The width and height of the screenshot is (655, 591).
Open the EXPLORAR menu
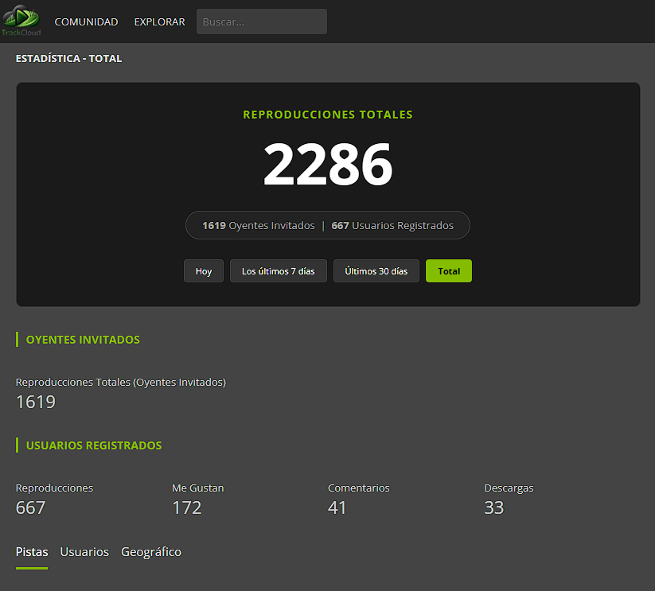(159, 22)
